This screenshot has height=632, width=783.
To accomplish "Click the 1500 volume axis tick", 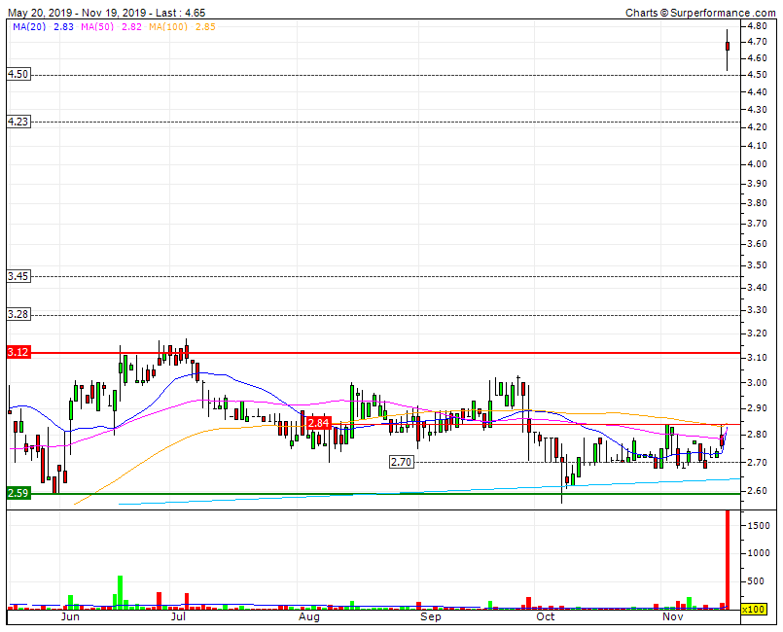I will tap(758, 525).
